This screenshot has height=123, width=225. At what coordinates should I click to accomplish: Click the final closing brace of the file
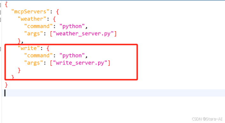(x=6, y=85)
